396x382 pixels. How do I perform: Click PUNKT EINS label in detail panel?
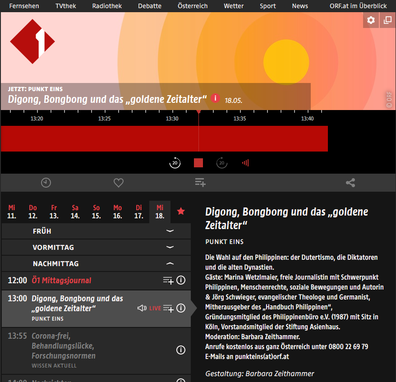pyautogui.click(x=225, y=242)
